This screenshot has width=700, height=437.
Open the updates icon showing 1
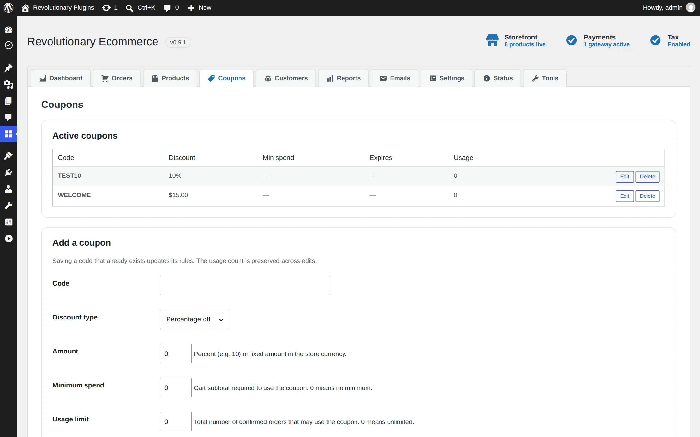[110, 7]
